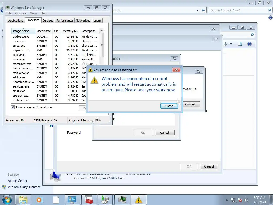Click Cancel next to the Close button
Viewport: 273px width, 205px height.
coord(191,104)
